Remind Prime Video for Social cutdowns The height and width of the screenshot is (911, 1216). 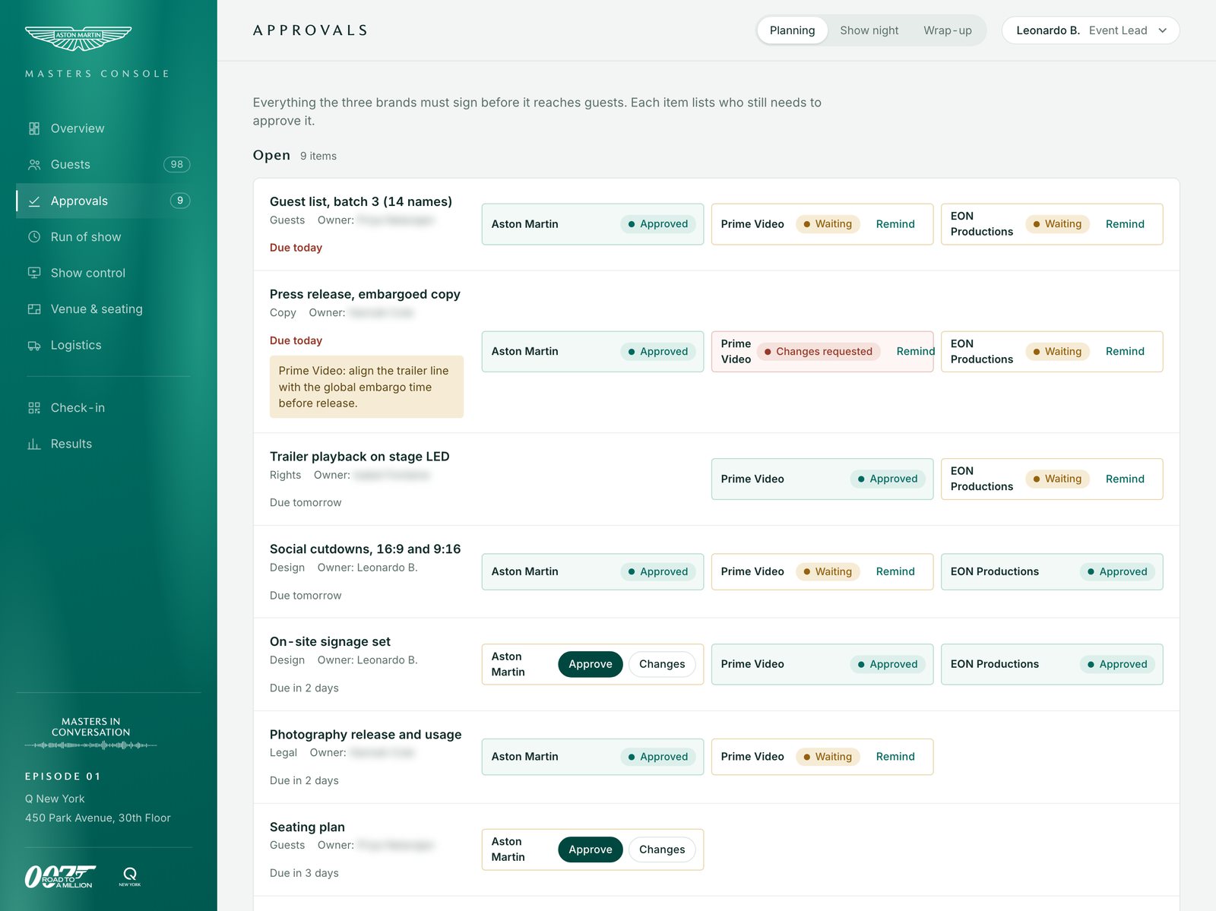895,571
